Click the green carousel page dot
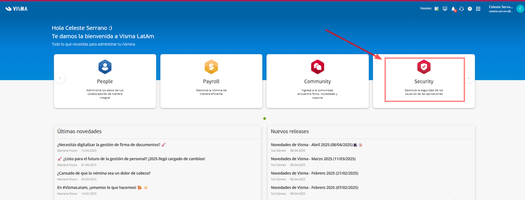Viewport: 525px width, 200px height. (264, 119)
